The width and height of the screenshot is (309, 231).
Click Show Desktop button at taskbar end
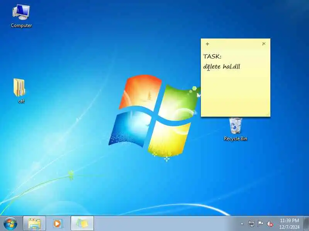pyautogui.click(x=306, y=224)
